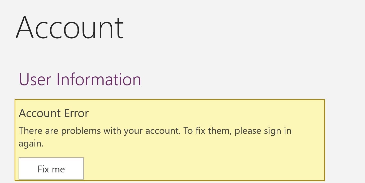Activate the white Fix me button
365x183 pixels.
51,168
